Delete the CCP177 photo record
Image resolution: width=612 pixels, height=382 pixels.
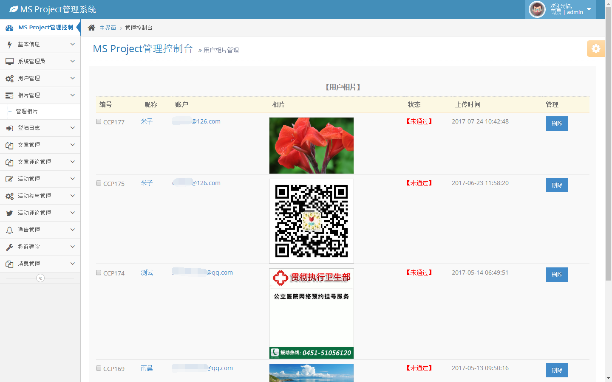coord(557,124)
